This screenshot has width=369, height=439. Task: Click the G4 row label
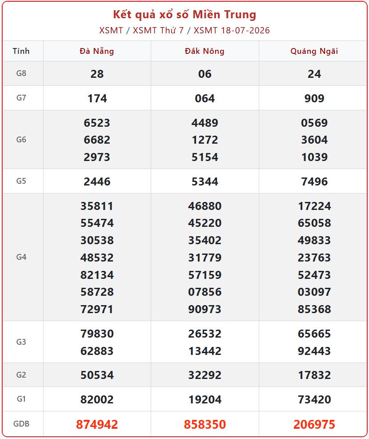(x=21, y=257)
